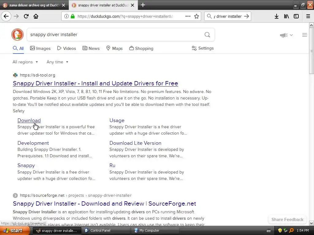The width and height of the screenshot is (314, 235).
Task: Click the forward navigation arrow
Action: (16, 16)
